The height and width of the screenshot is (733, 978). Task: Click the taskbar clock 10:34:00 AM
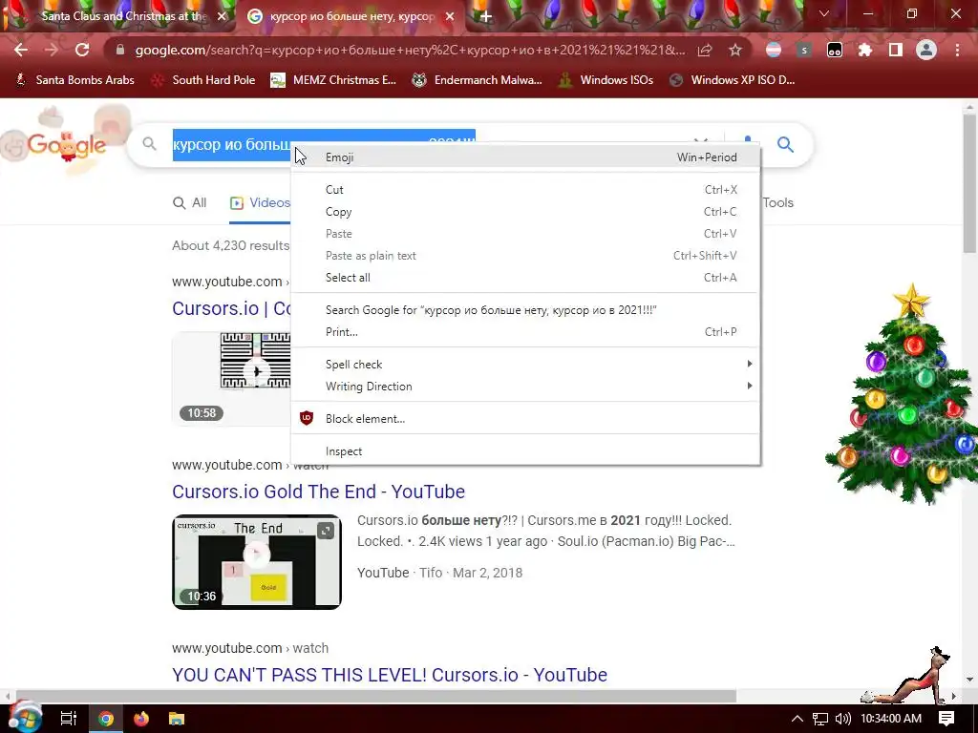(x=891, y=719)
